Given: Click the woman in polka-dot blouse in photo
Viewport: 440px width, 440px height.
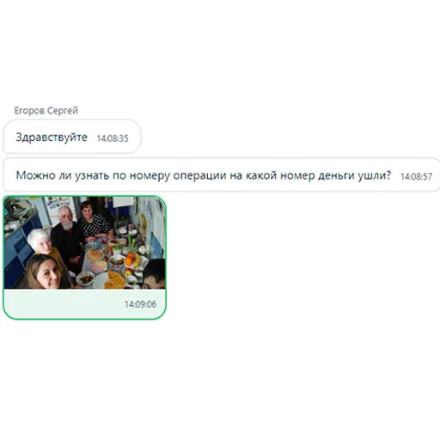Looking at the screenshot, I should 94,221.
